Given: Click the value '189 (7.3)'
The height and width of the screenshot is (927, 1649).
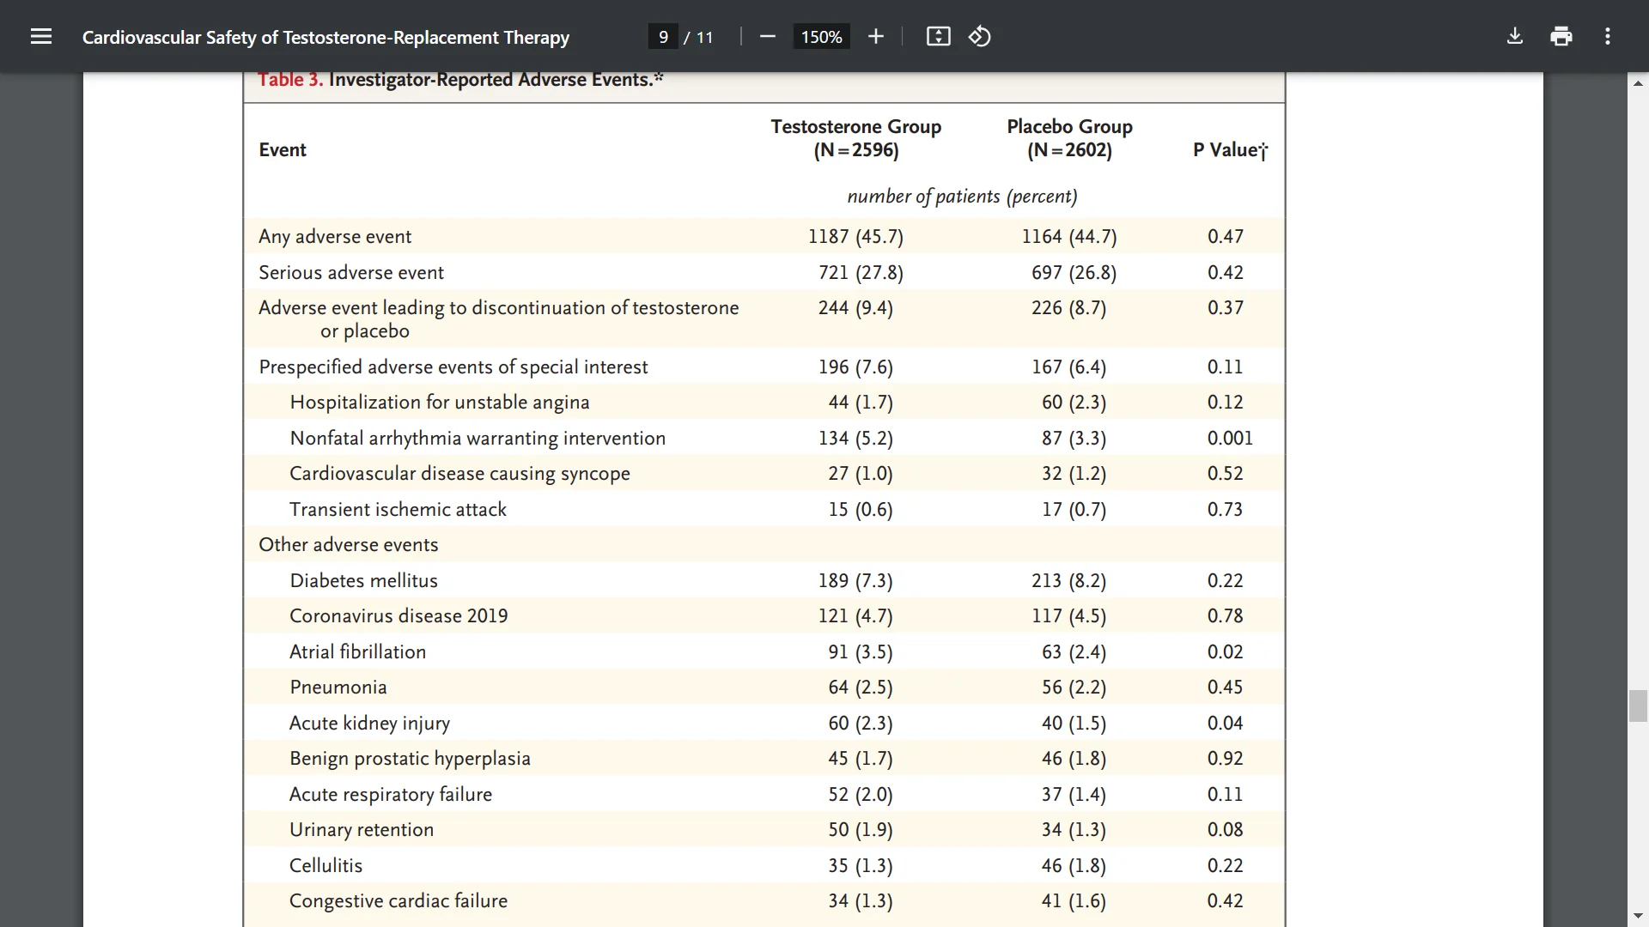Looking at the screenshot, I should pos(855,581).
